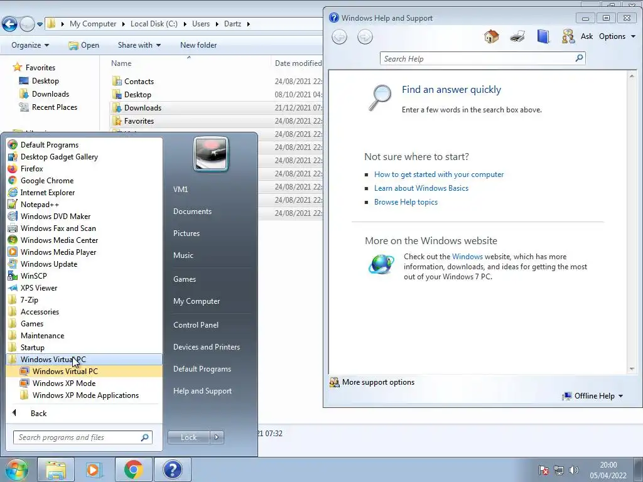
Task: Open the Offline Help dropdown
Action: pos(593,396)
